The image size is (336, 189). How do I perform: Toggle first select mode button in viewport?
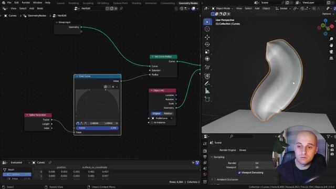coord(213,14)
